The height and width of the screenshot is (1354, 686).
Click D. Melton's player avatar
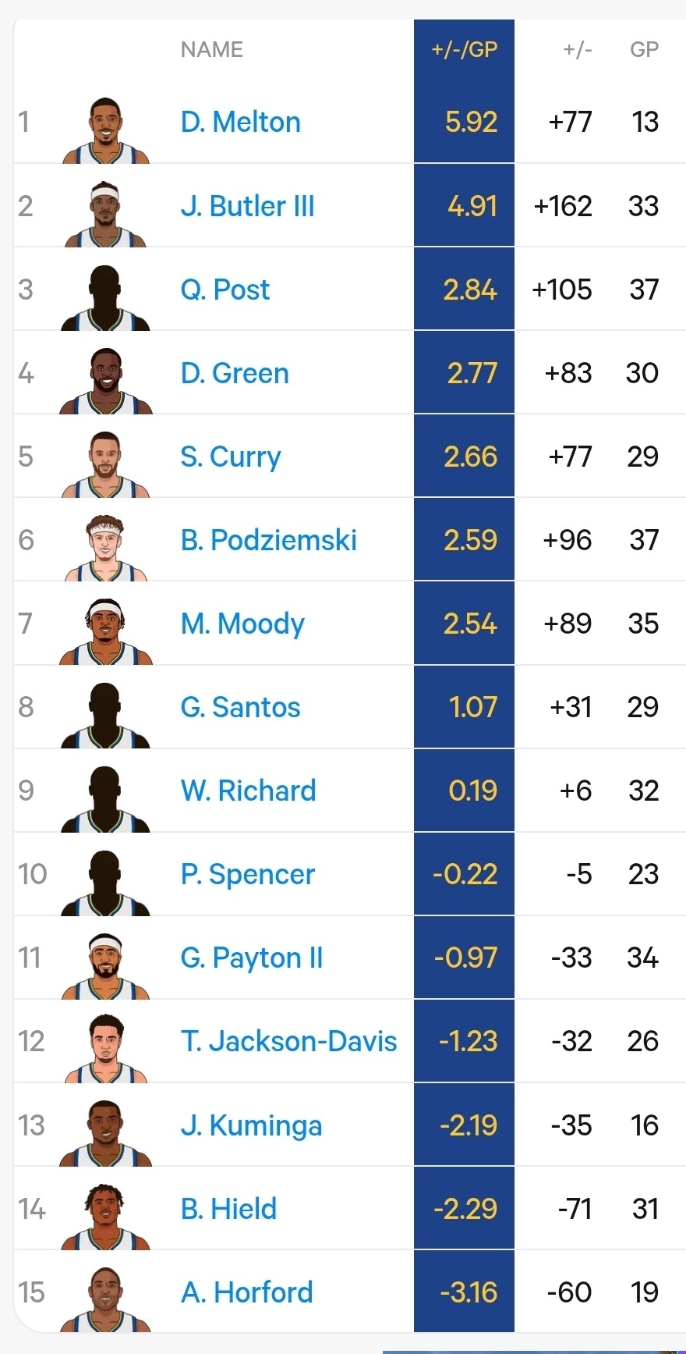(106, 130)
